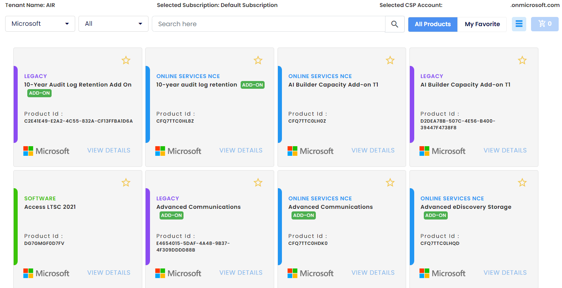Screen dimensions: 562x288
Task: Click Microsoft logo on Legacy AI Builder Capacity card
Action: coord(443,151)
